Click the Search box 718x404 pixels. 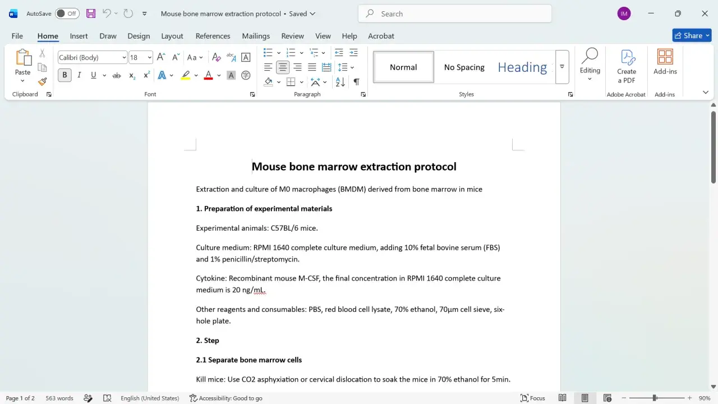tap(455, 13)
